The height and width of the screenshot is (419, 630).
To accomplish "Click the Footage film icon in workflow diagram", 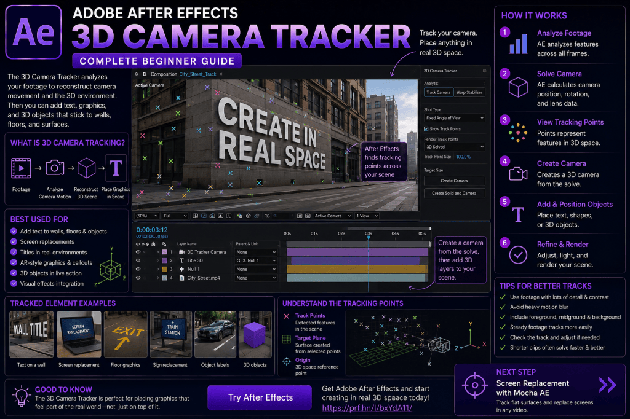I will coord(22,168).
